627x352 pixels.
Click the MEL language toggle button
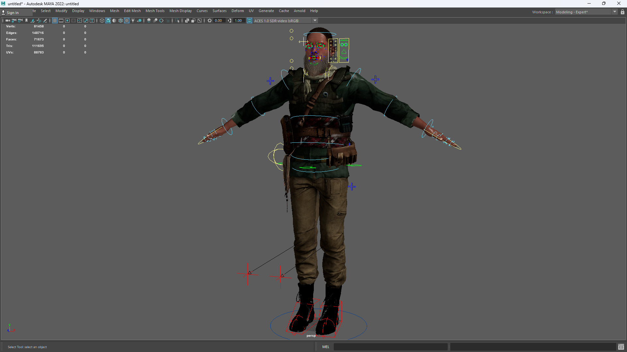click(326, 347)
